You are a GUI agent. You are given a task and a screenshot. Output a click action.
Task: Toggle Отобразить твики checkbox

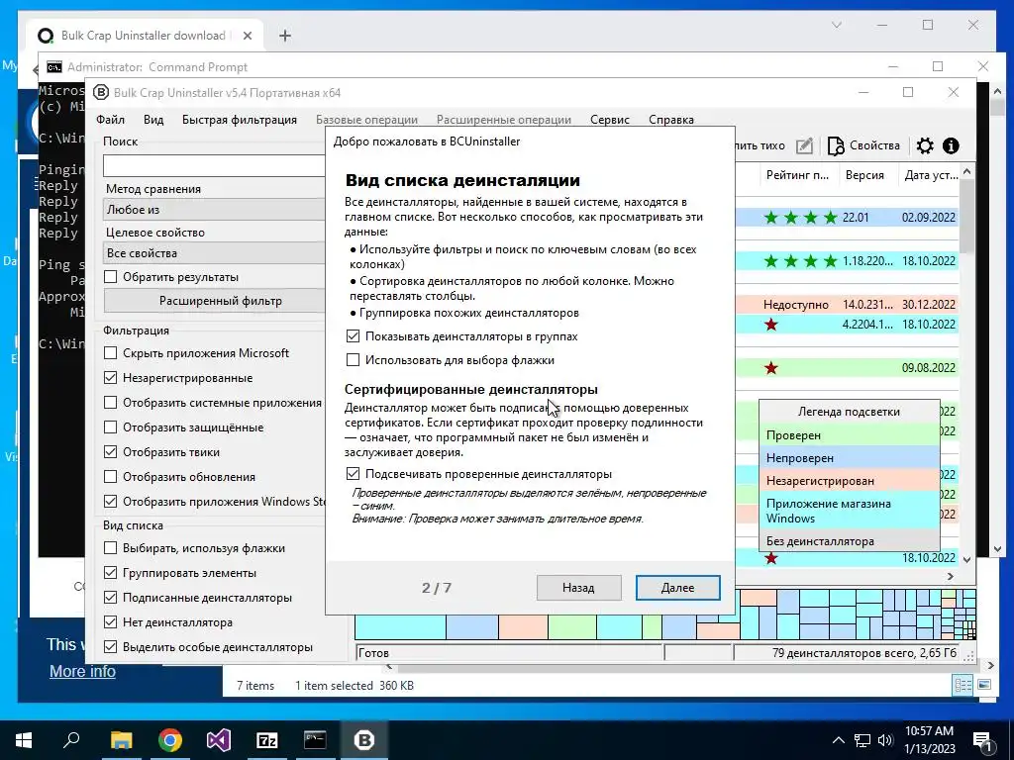tap(111, 451)
